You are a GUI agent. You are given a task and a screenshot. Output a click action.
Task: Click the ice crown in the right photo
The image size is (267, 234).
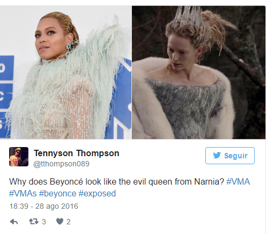pyautogui.click(x=188, y=17)
